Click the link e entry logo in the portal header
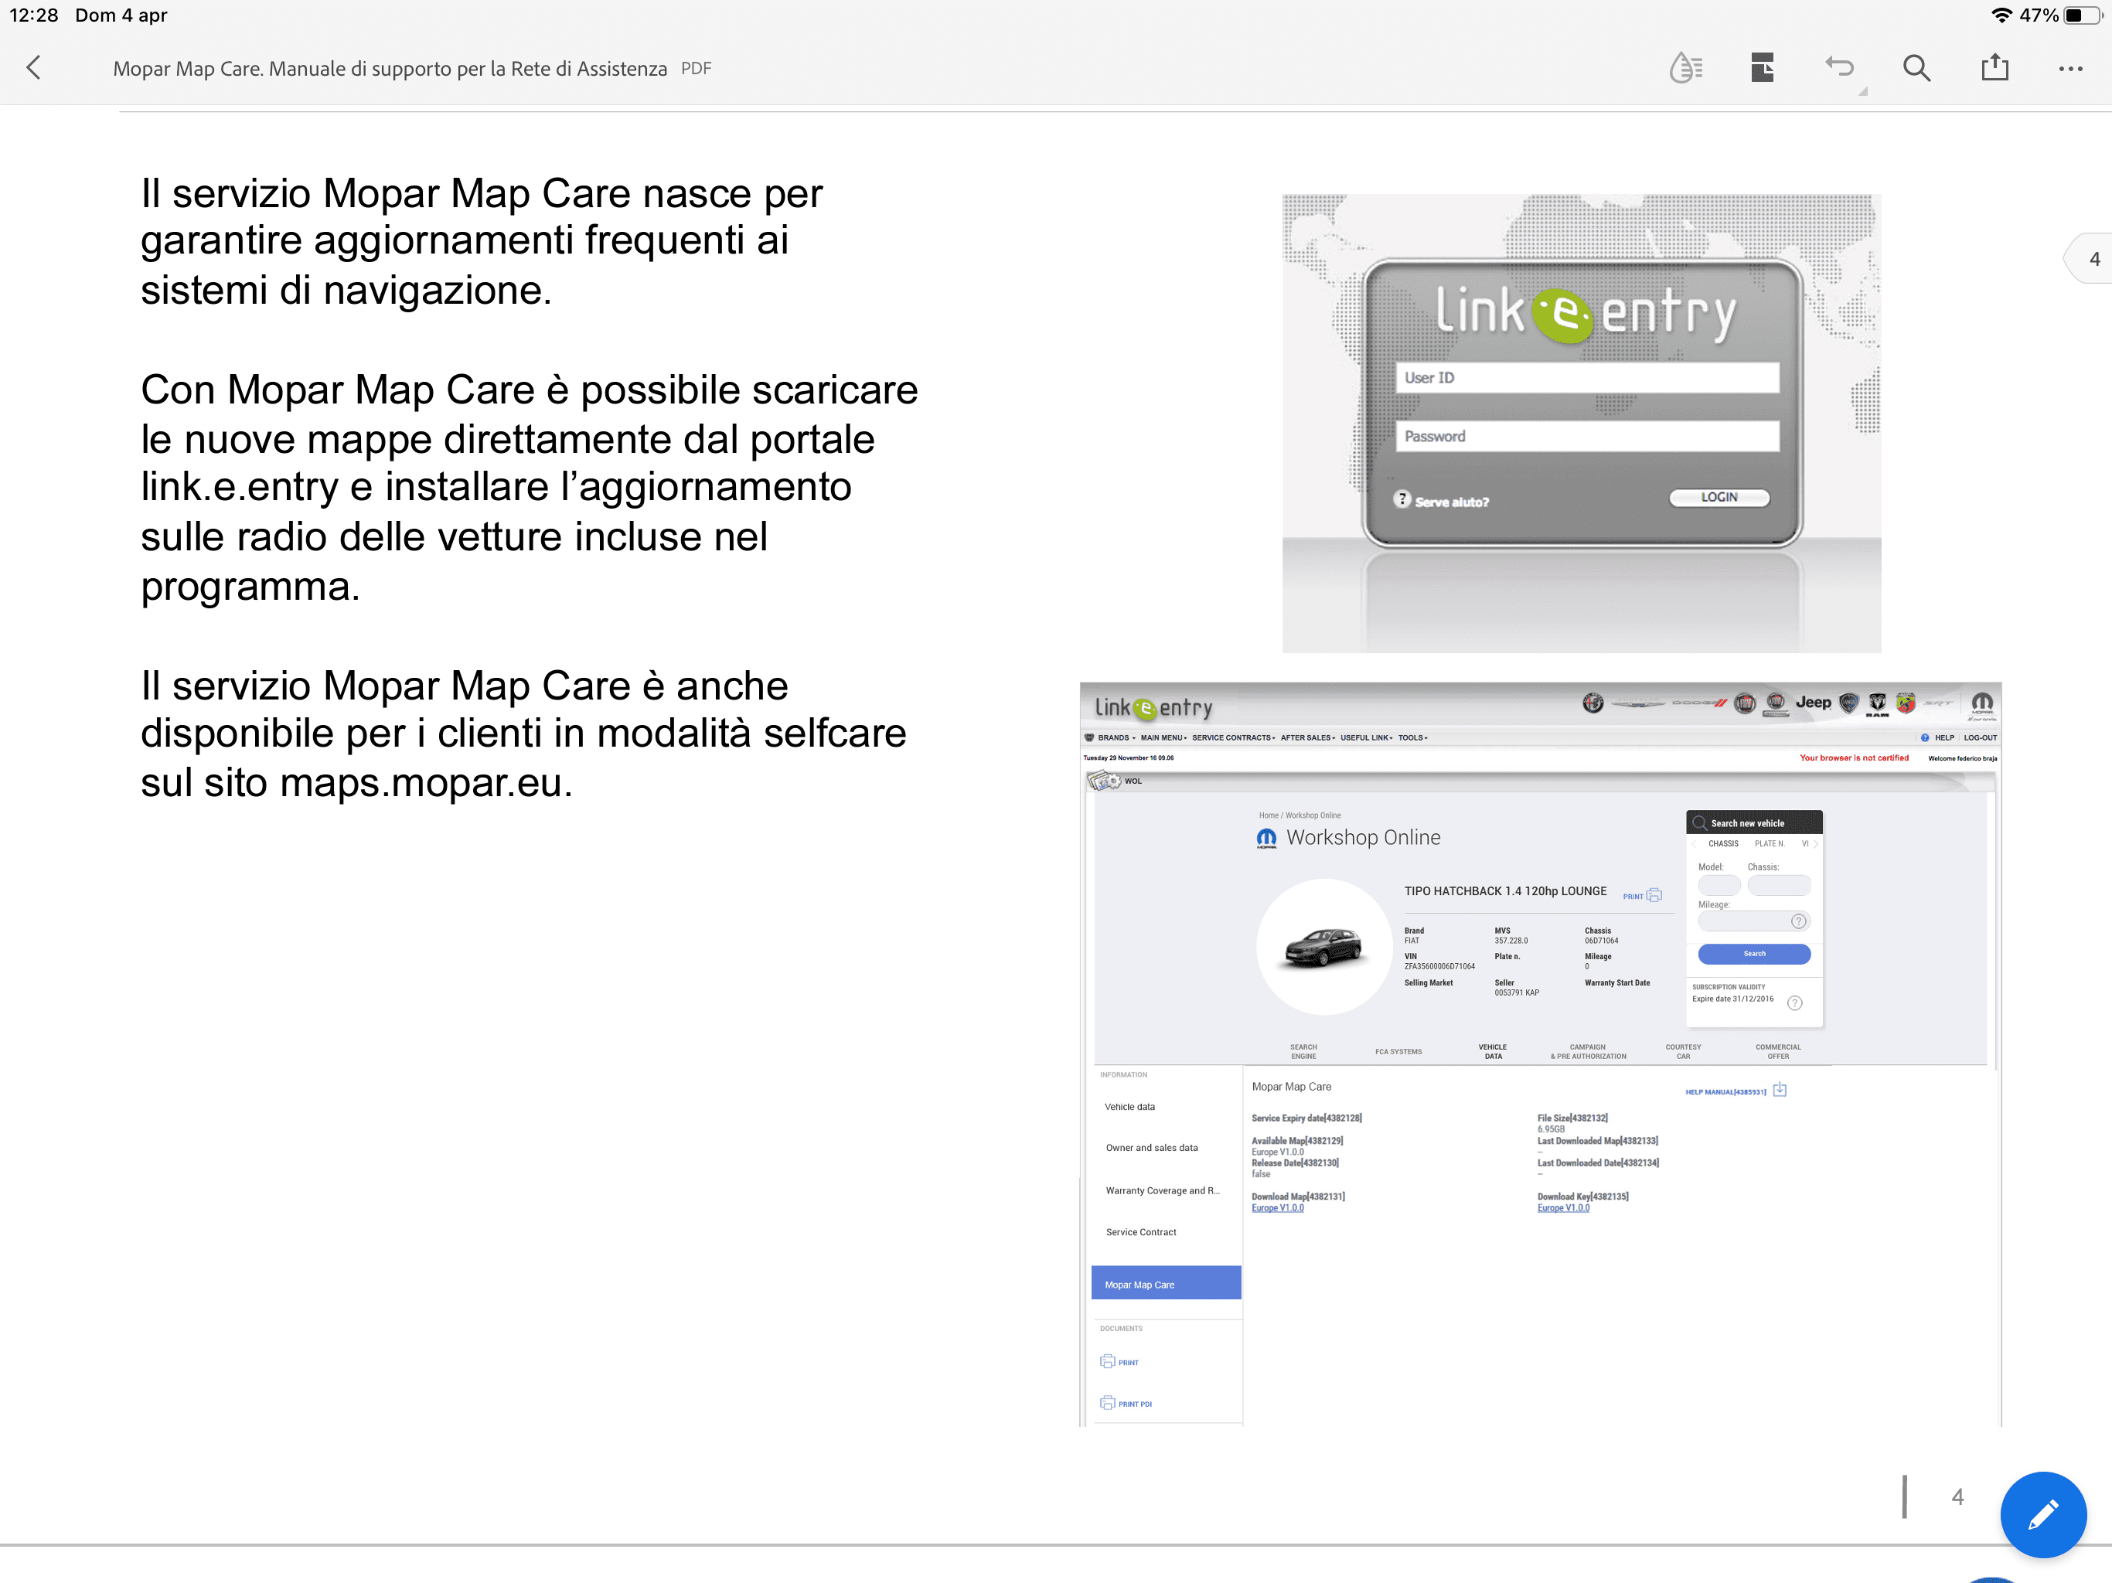Screen dimensions: 2112x1583 pos(1153,707)
